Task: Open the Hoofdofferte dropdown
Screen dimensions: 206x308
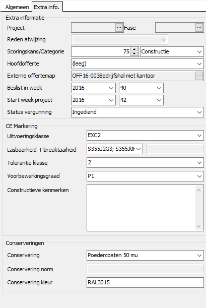Action: [x=138, y=64]
